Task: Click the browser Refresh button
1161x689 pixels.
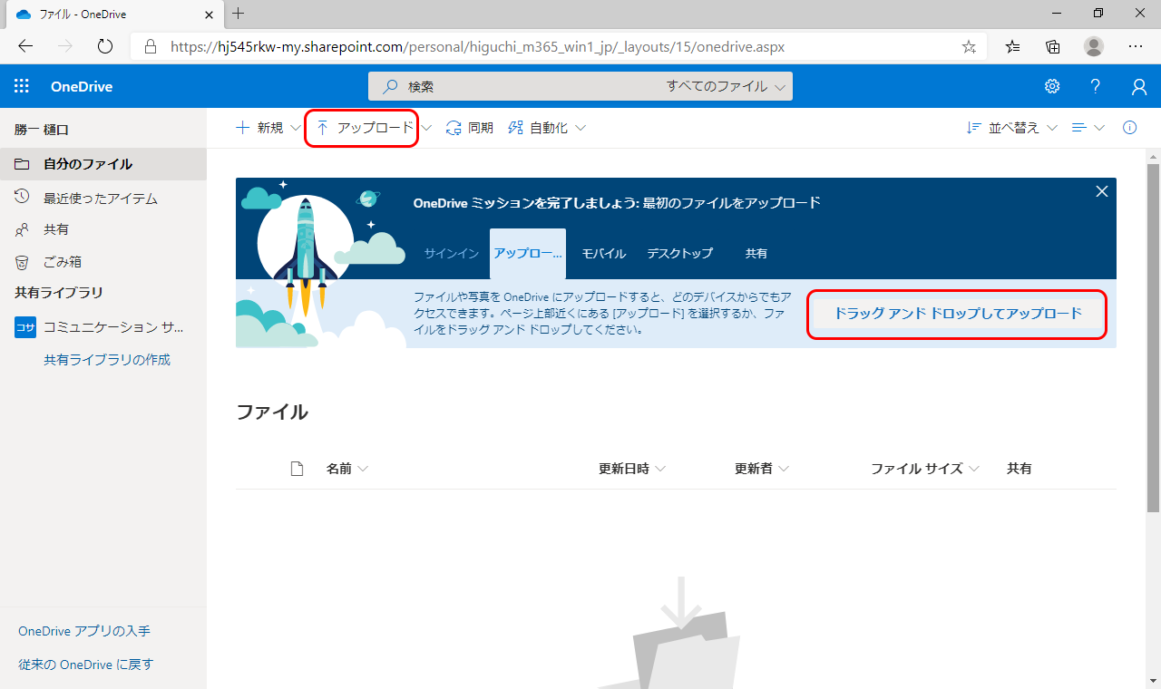Action: [104, 46]
